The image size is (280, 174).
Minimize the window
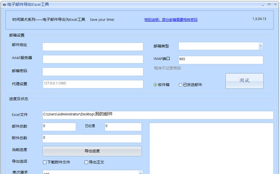coord(263,5)
